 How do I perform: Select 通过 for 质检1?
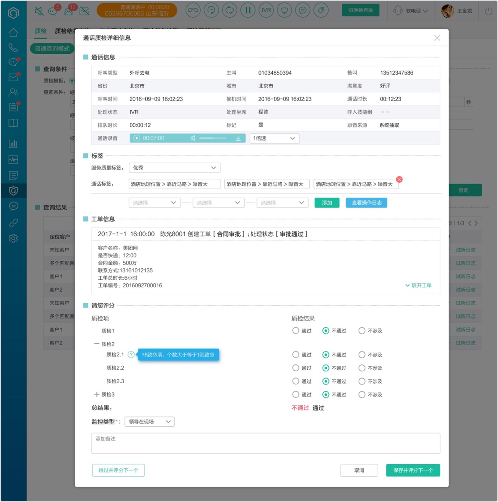coord(296,331)
